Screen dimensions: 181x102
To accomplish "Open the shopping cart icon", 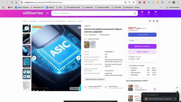I will 156,13.
